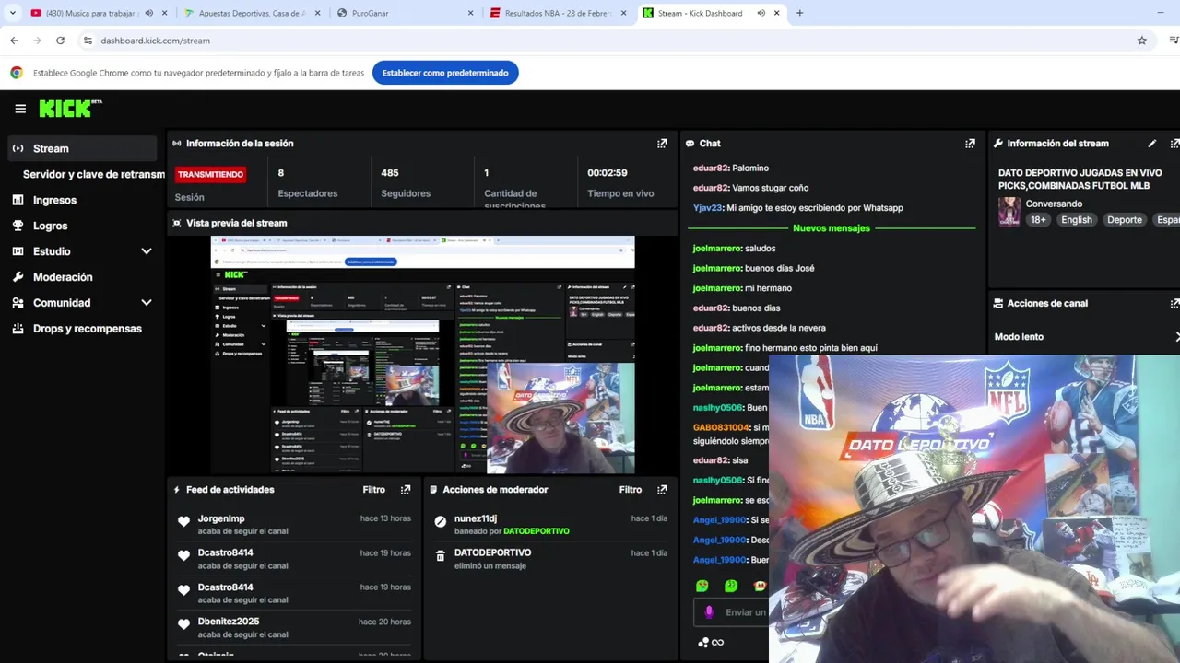Click the Stream broadcast icon in sidebar
Image resolution: width=1180 pixels, height=663 pixels.
[x=18, y=148]
